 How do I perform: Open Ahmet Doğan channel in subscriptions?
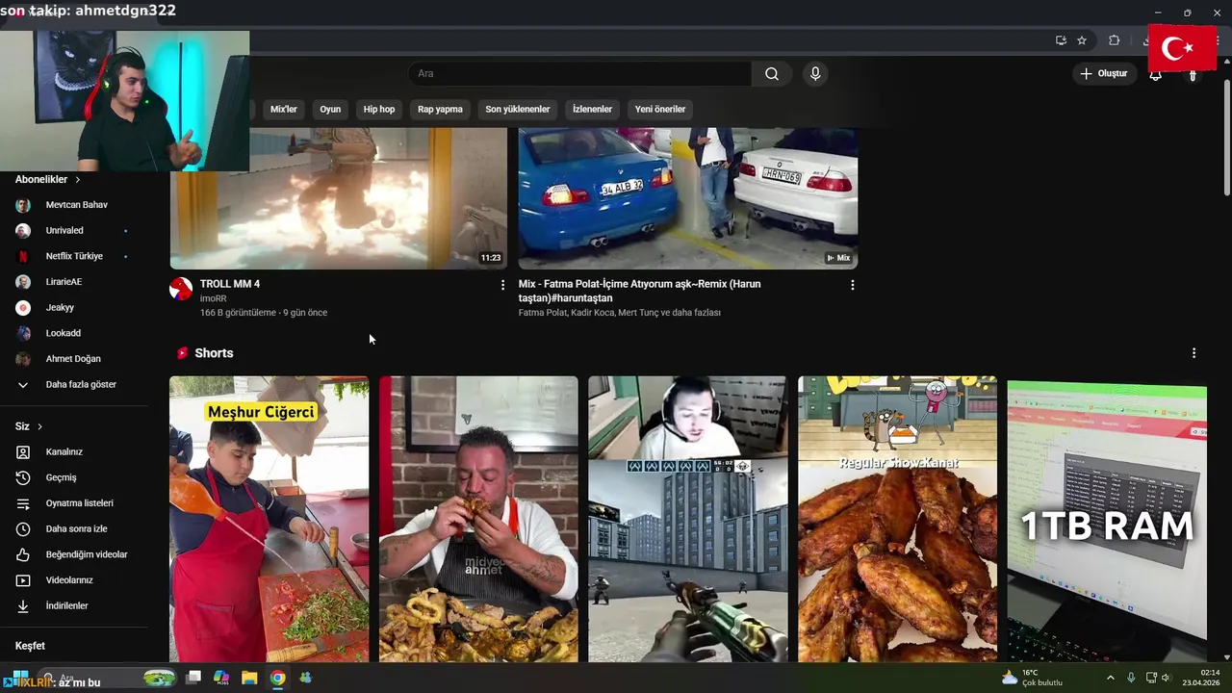(75, 359)
